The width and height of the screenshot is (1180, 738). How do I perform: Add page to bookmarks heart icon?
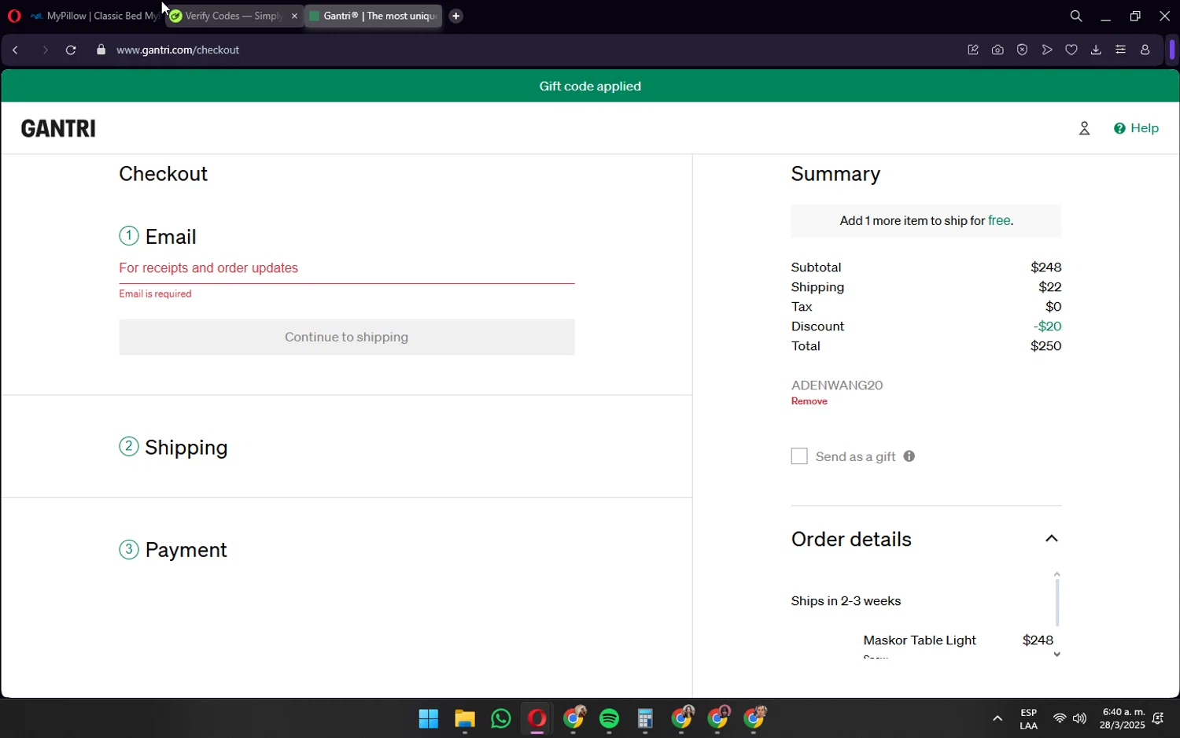coord(1071,50)
